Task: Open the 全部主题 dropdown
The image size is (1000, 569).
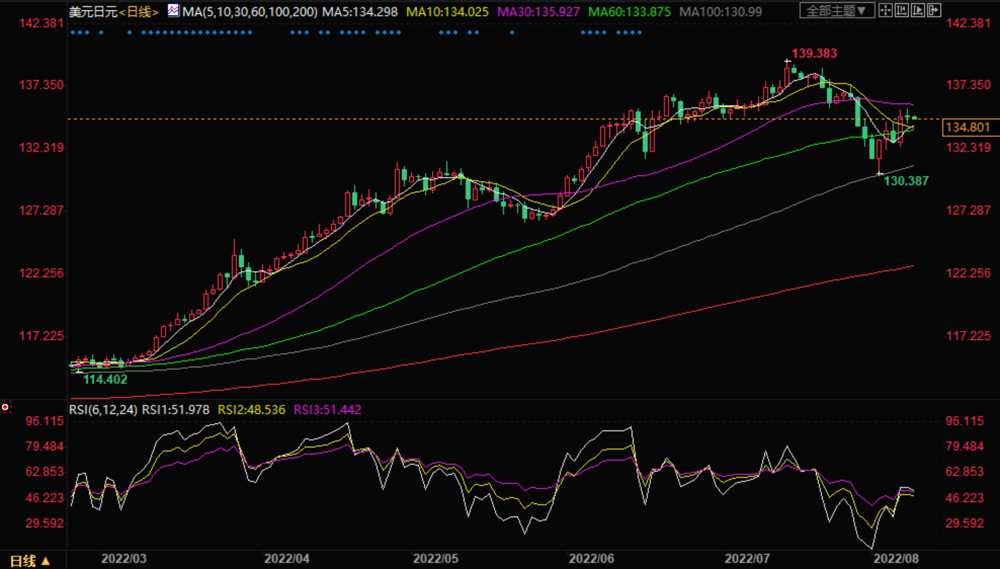Action: pos(837,10)
